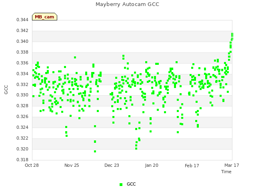
Task: Click the chart title Mayberry Autocam GCC
Action: [127, 4]
